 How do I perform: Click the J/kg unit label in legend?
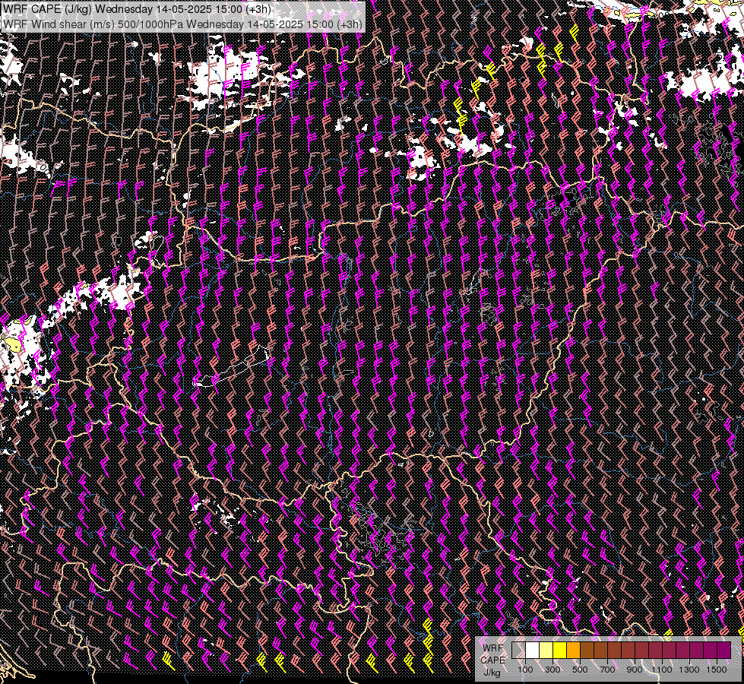[x=492, y=673]
